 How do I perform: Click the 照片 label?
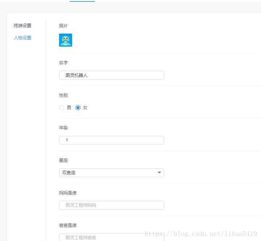(x=63, y=26)
